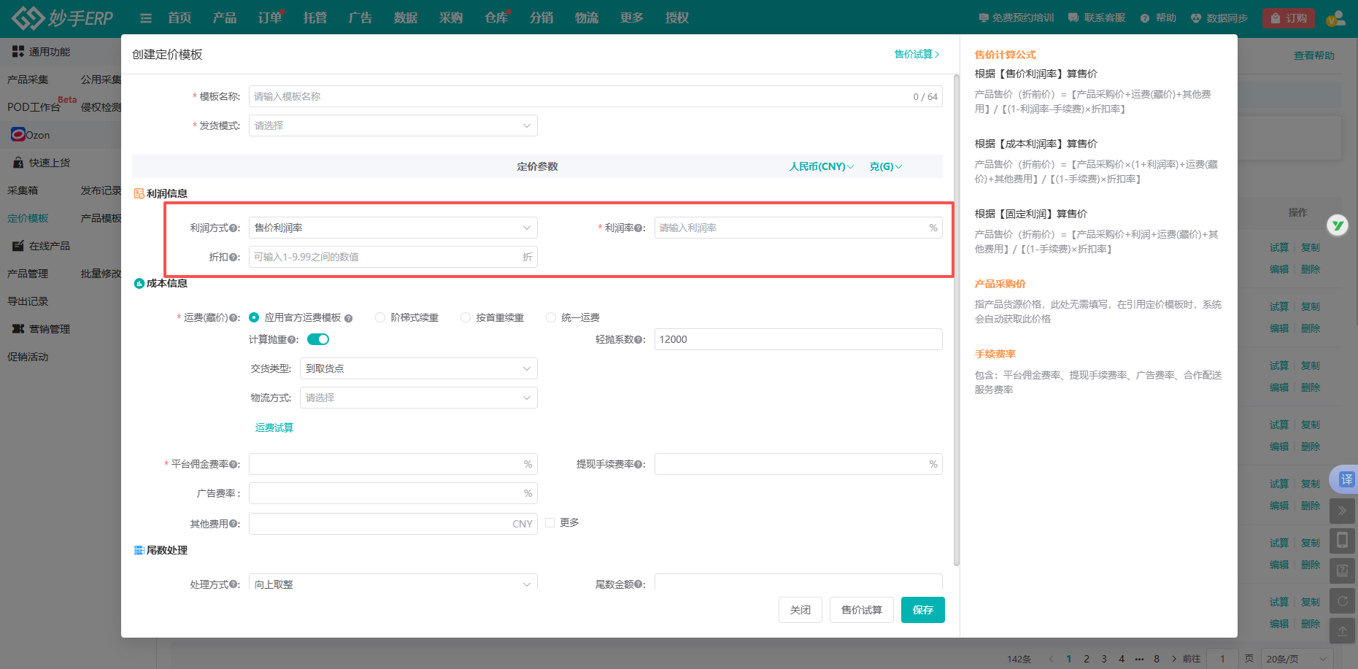Toggle the 计算抛重 switch
The image size is (1358, 669).
(x=318, y=339)
